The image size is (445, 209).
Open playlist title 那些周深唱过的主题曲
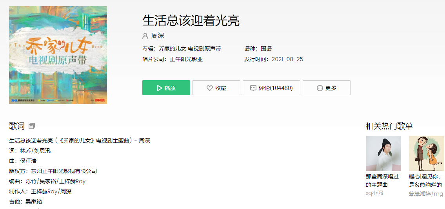(x=382, y=181)
